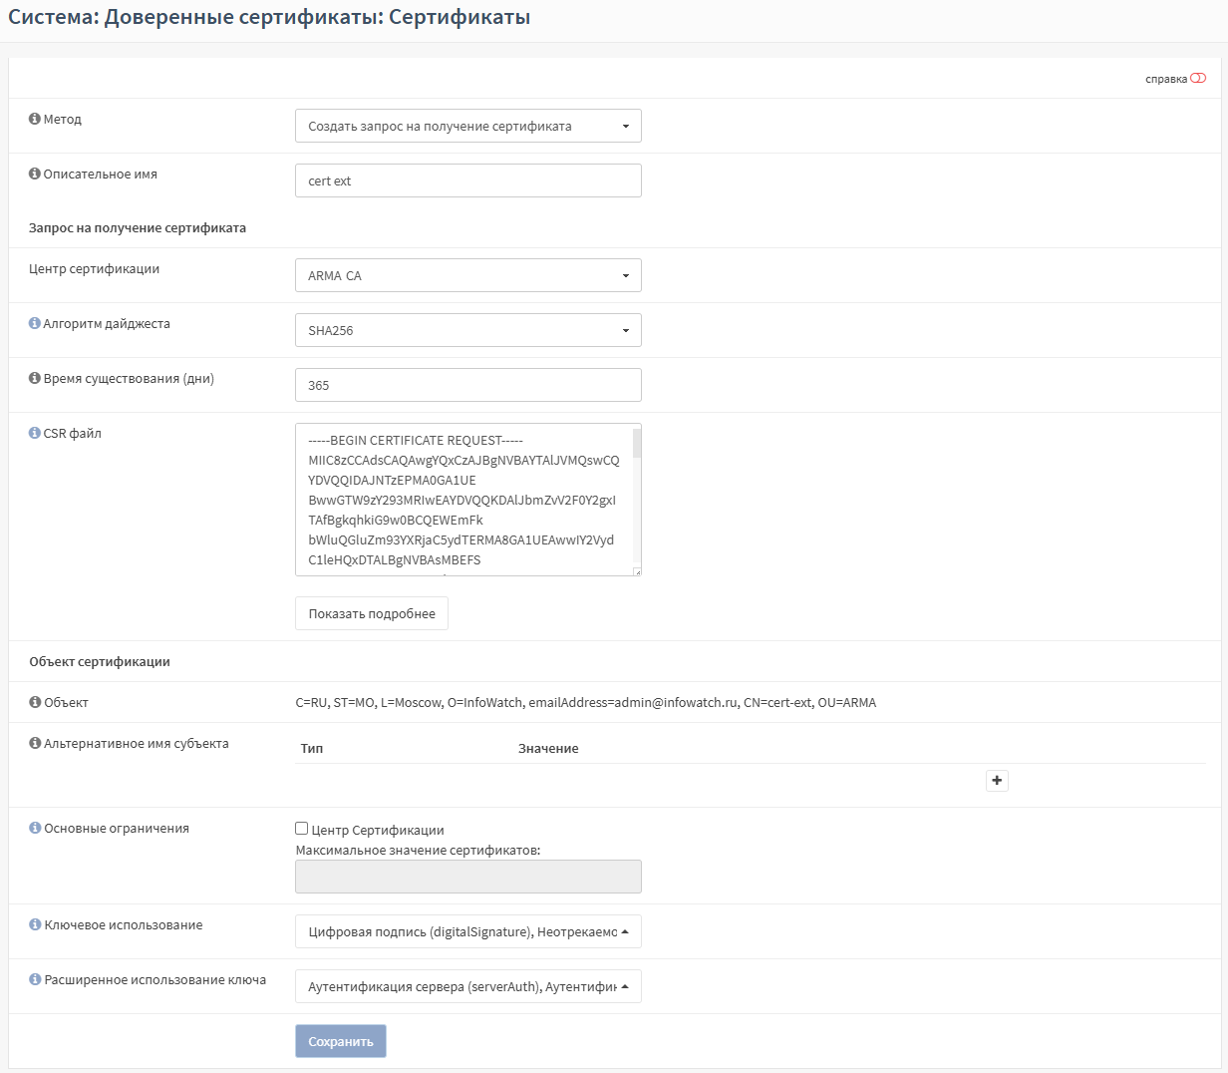Open Расширенное использование ключа dropdown
1228x1073 pixels.
467,987
